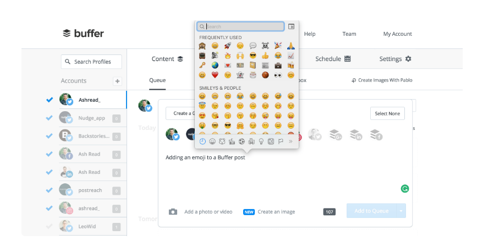Open the Recents clock emoji category

coord(202,141)
